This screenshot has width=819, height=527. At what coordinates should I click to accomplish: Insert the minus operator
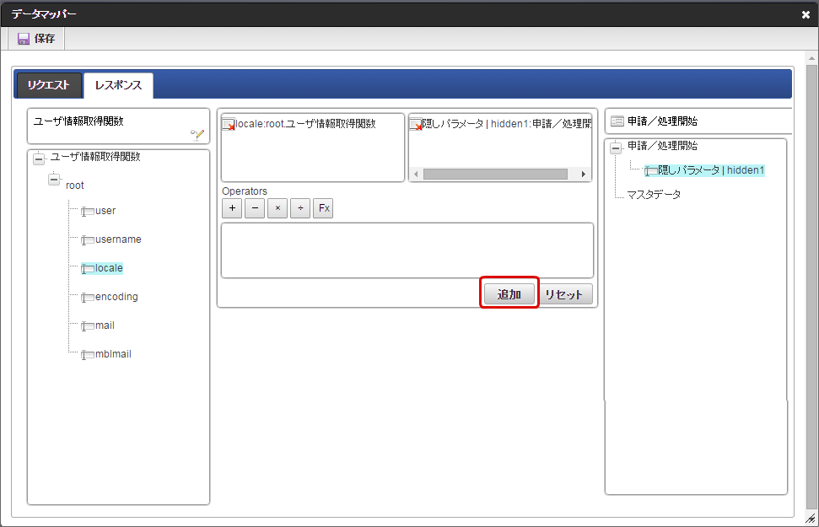(255, 208)
